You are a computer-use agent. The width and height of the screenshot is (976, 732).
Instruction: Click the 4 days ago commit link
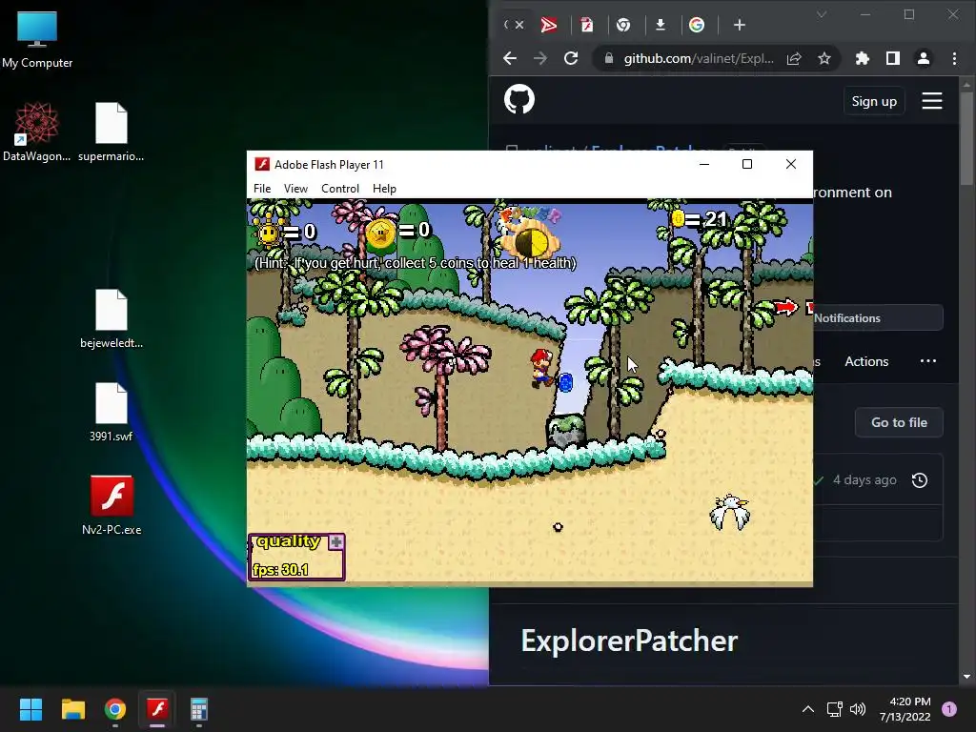[x=864, y=480]
